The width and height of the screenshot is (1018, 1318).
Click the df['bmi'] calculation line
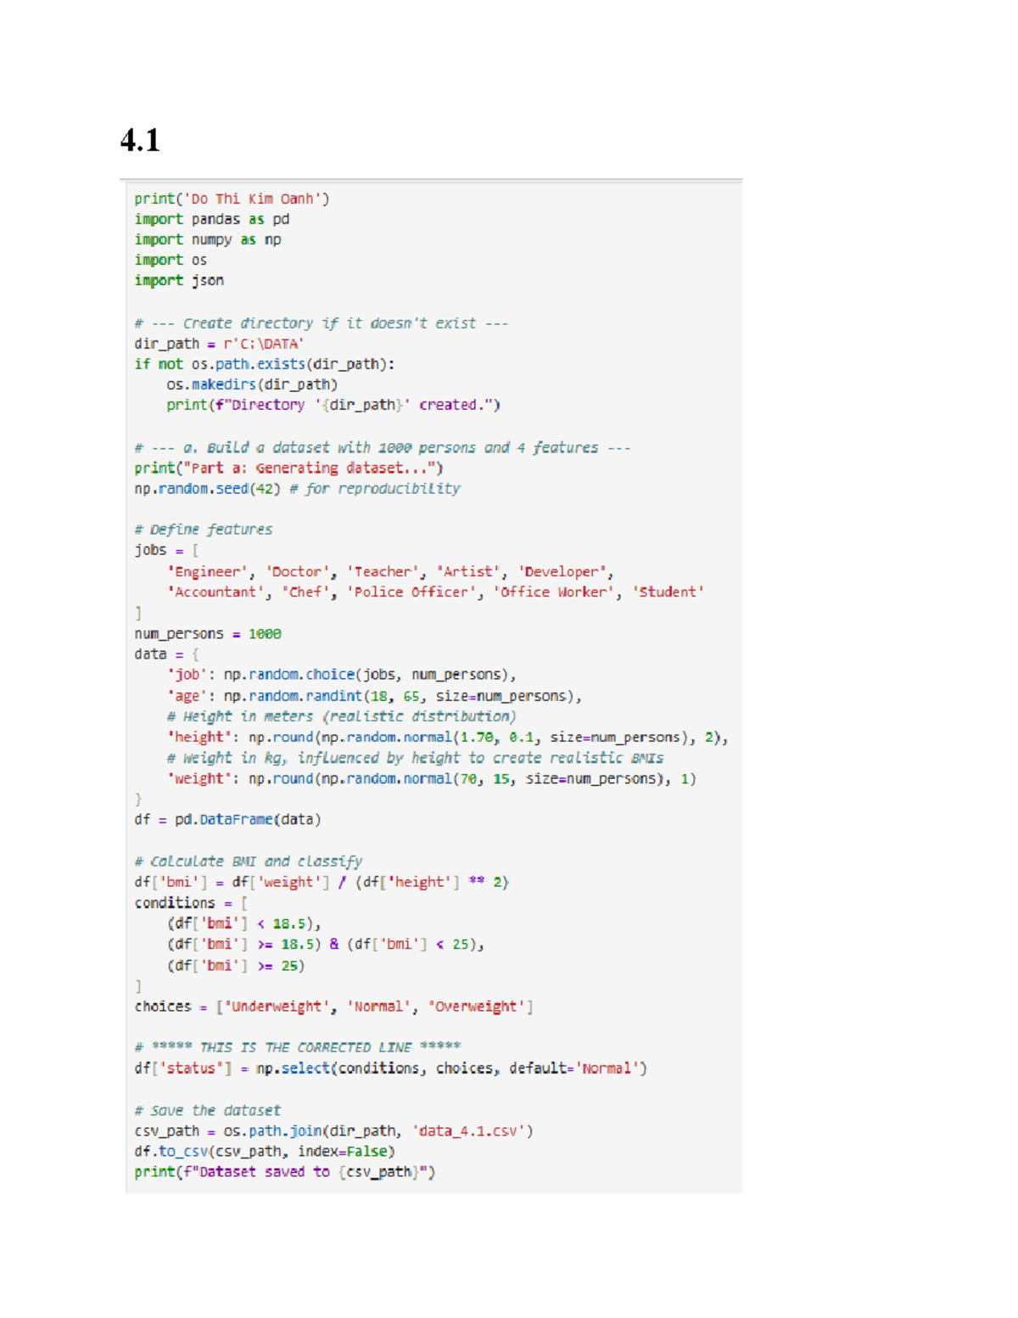pyautogui.click(x=322, y=883)
